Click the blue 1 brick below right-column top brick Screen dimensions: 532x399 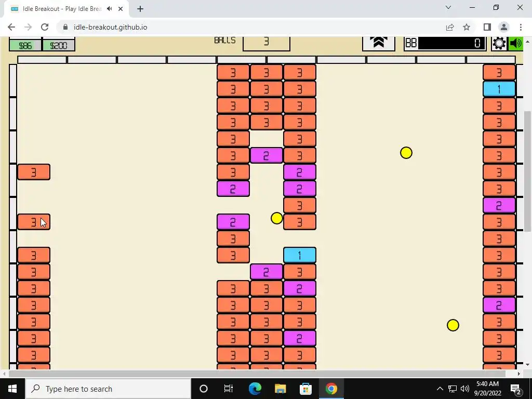coord(499,89)
